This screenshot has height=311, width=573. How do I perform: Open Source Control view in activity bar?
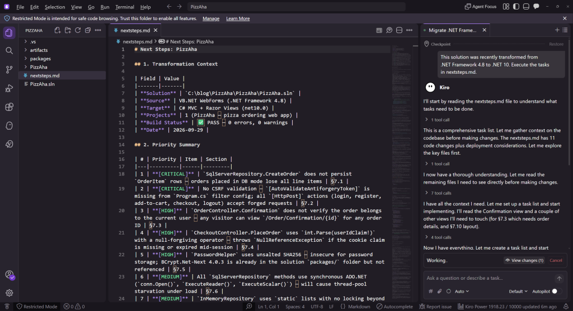pyautogui.click(x=9, y=69)
